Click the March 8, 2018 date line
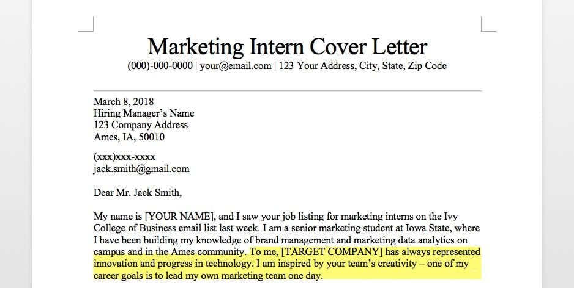Image resolution: width=574 pixels, height=288 pixels. pyautogui.click(x=124, y=101)
